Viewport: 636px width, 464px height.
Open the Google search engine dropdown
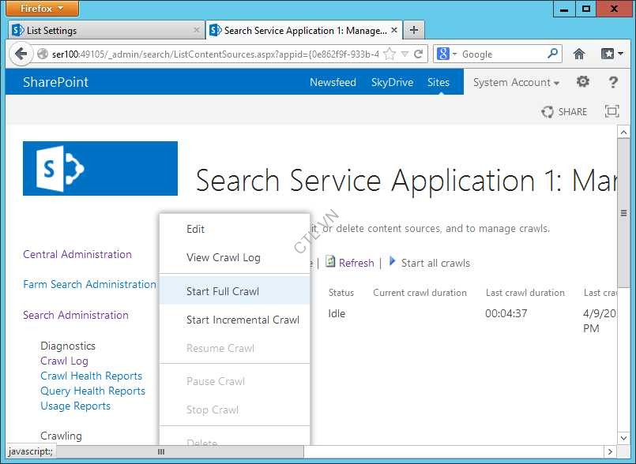tap(446, 54)
